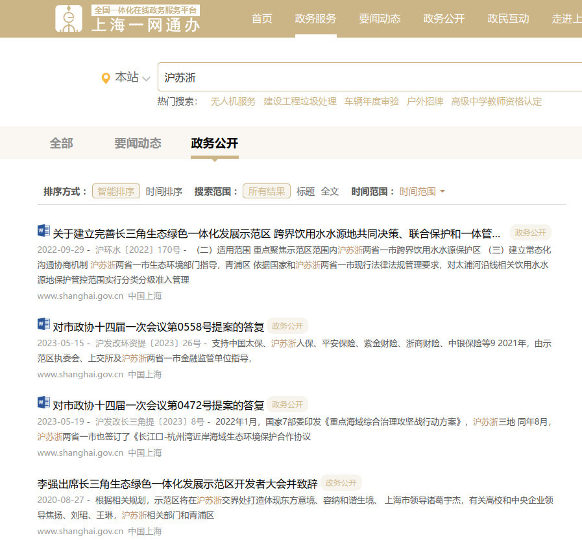This screenshot has width=582, height=540.
Task: Select 所有结果 search scope
Action: coord(266,191)
